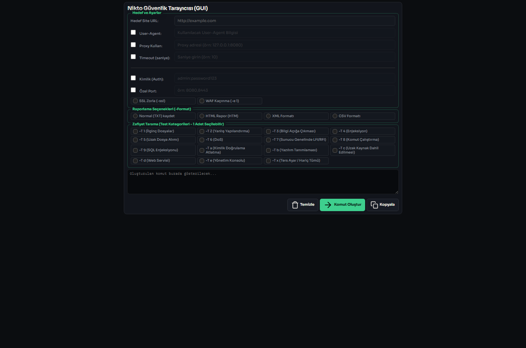Screen dimensions: 526x348
Task: Click the Nikto Güvenlik Tarayıcısı (GUI) title
Action: tap(167, 8)
